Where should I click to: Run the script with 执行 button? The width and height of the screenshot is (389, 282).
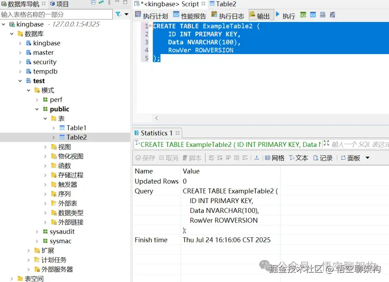click(285, 15)
